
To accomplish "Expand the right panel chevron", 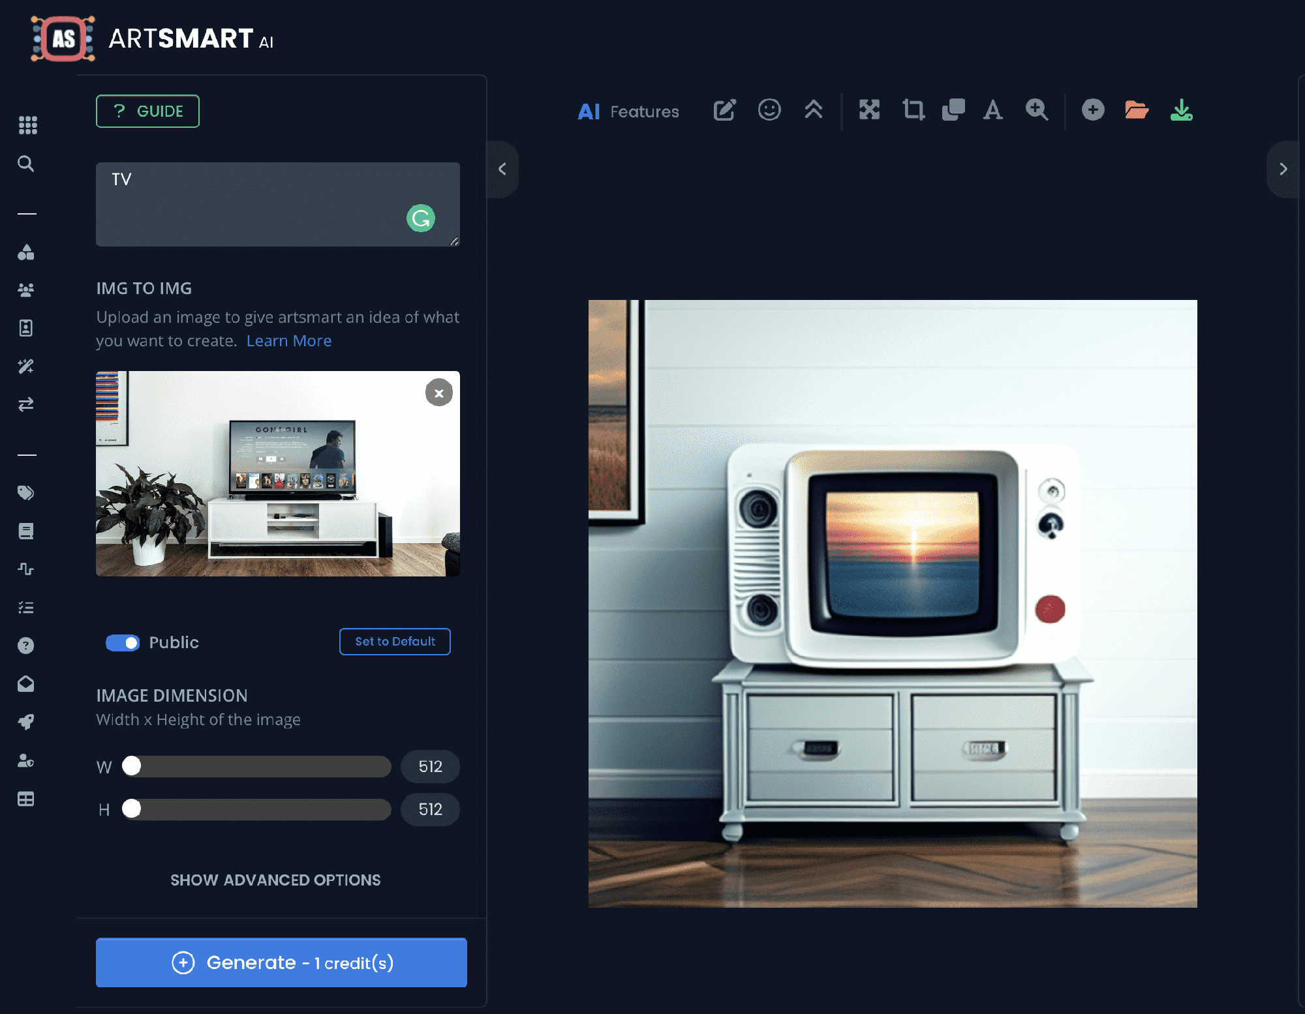I will [x=1283, y=169].
